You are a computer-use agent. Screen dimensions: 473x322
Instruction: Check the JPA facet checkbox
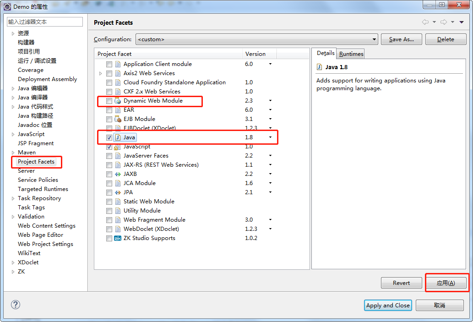tap(109, 192)
